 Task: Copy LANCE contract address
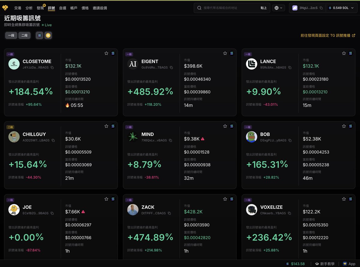click(290, 67)
